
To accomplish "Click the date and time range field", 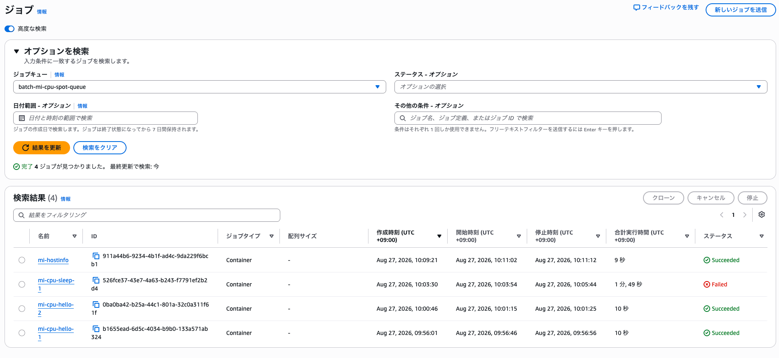I will click(106, 118).
